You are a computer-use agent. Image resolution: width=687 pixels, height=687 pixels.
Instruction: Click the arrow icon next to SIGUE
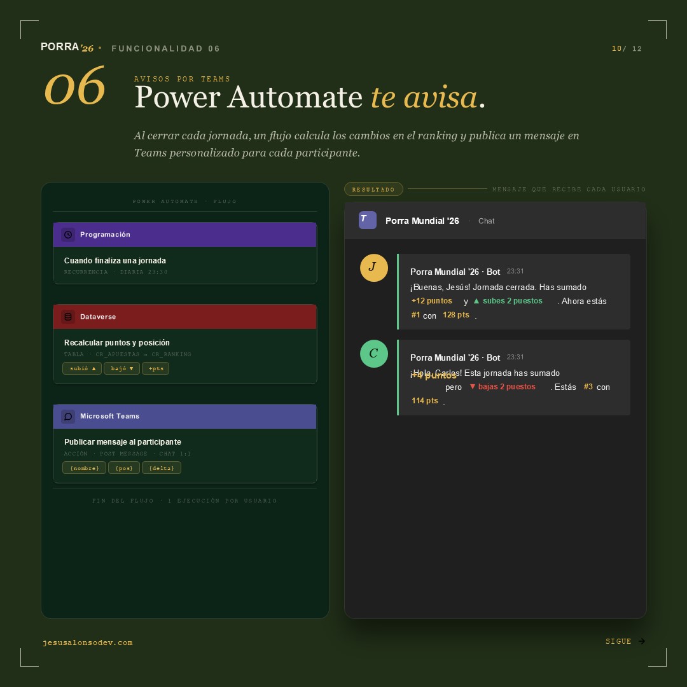pos(642,641)
